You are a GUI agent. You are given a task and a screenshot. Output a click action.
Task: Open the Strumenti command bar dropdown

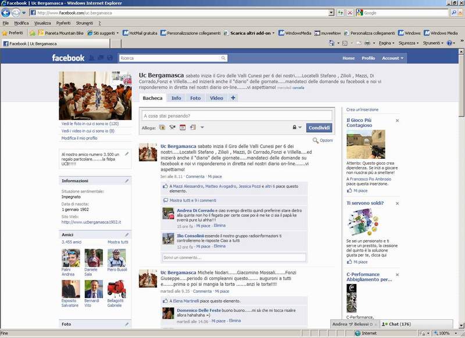[433, 43]
